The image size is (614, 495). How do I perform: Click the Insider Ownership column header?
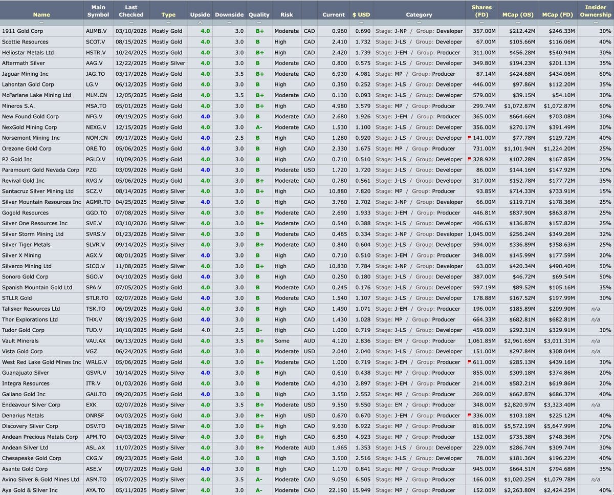click(595, 11)
